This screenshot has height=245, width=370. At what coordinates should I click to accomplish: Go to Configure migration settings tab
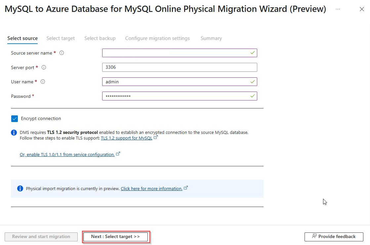(x=157, y=38)
